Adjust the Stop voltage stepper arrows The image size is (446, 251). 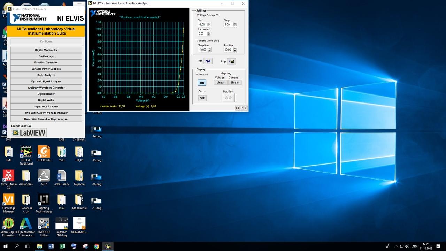pos(235,25)
